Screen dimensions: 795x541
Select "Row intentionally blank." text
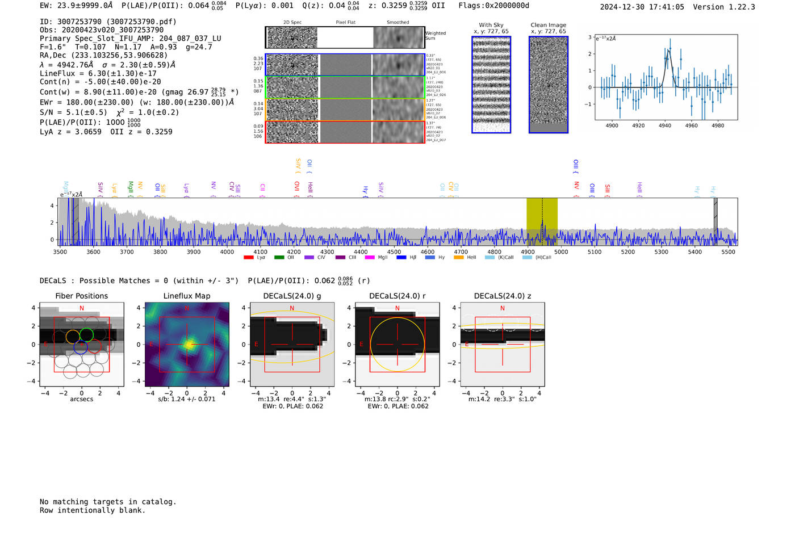click(x=93, y=510)
